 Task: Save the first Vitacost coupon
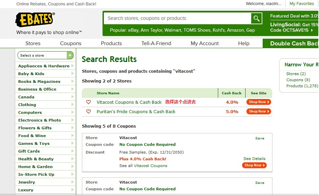(x=260, y=138)
